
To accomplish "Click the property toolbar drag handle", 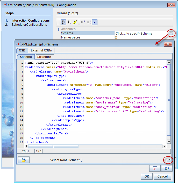I will coord(58,22).
